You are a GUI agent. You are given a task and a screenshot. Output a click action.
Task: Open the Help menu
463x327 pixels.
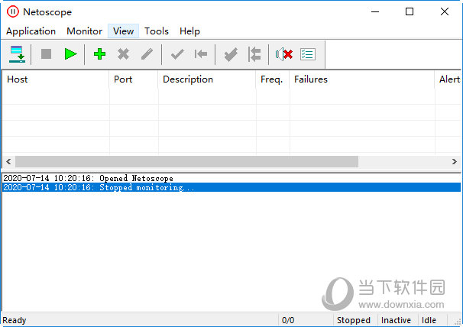pyautogui.click(x=189, y=31)
